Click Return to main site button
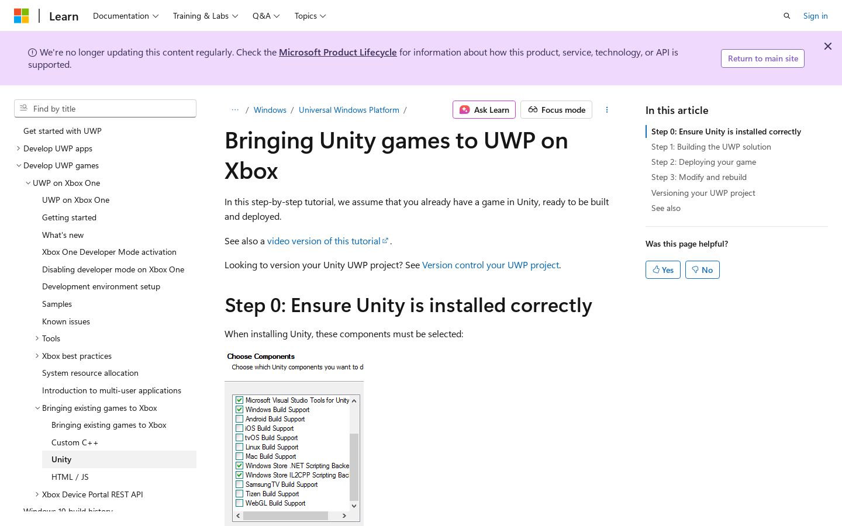Image resolution: width=842 pixels, height=526 pixels. coord(762,58)
